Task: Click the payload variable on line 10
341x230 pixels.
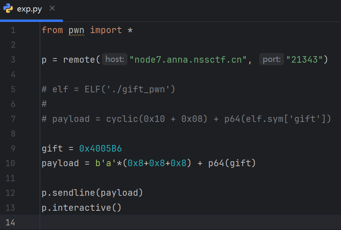Action: pyautogui.click(x=60, y=163)
